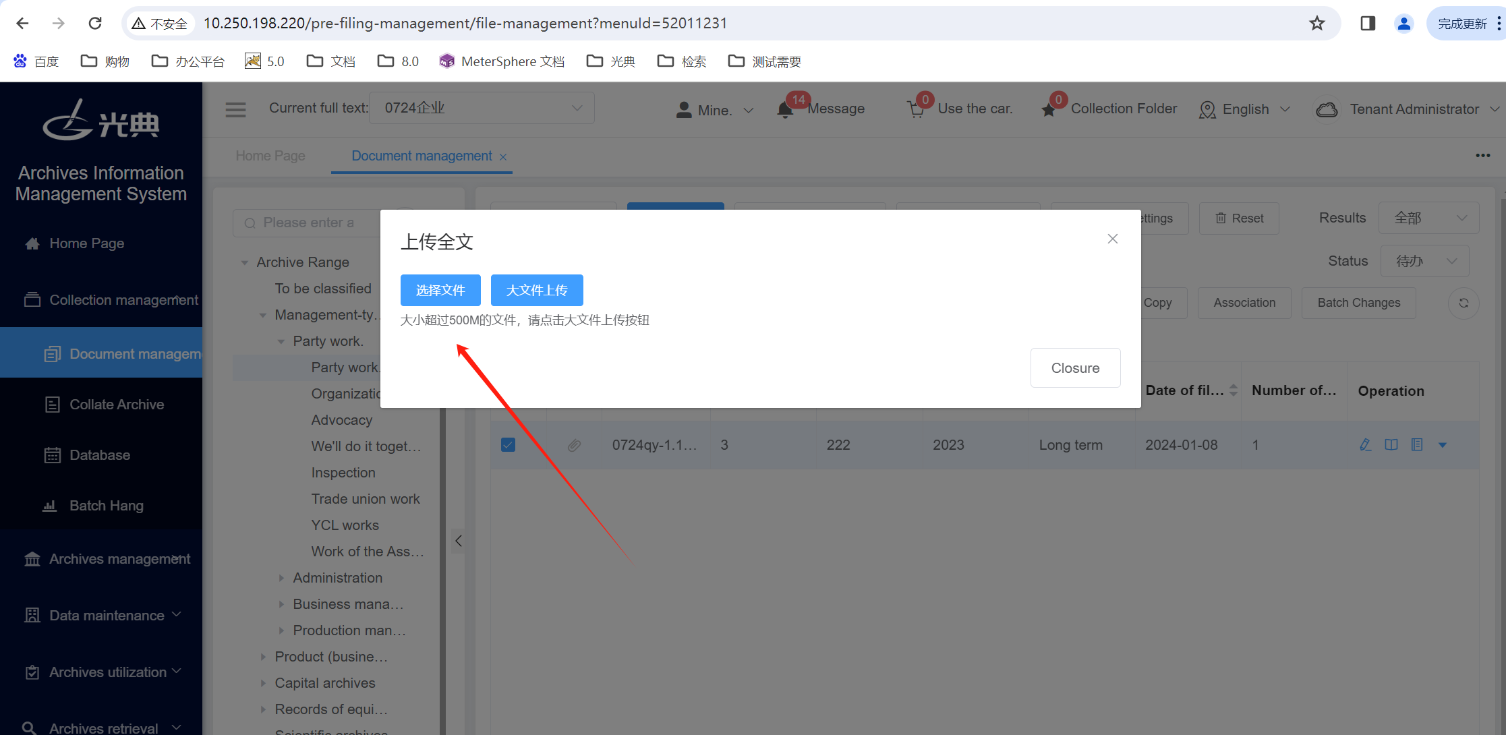The image size is (1506, 735).
Task: Close the 上传全文 dialog with X
Action: (1113, 239)
